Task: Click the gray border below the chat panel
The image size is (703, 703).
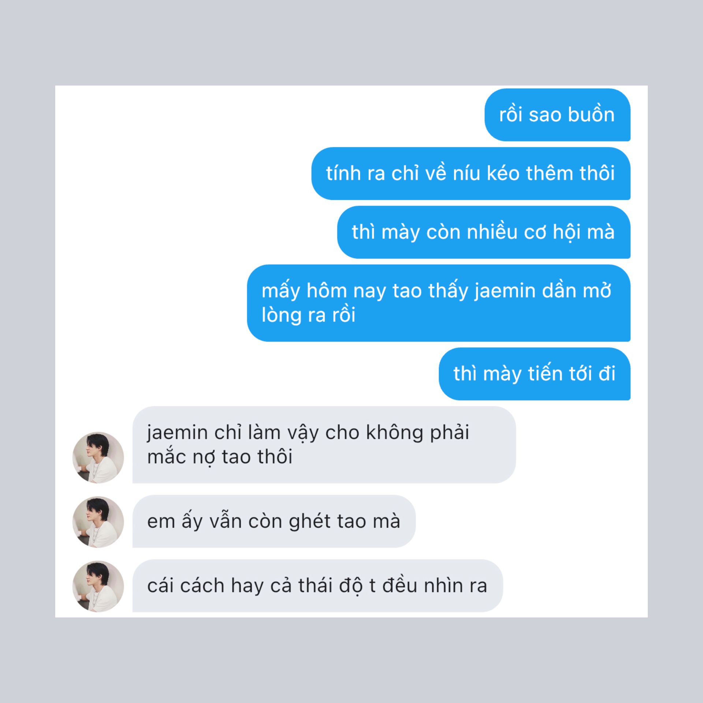Action: point(351,660)
